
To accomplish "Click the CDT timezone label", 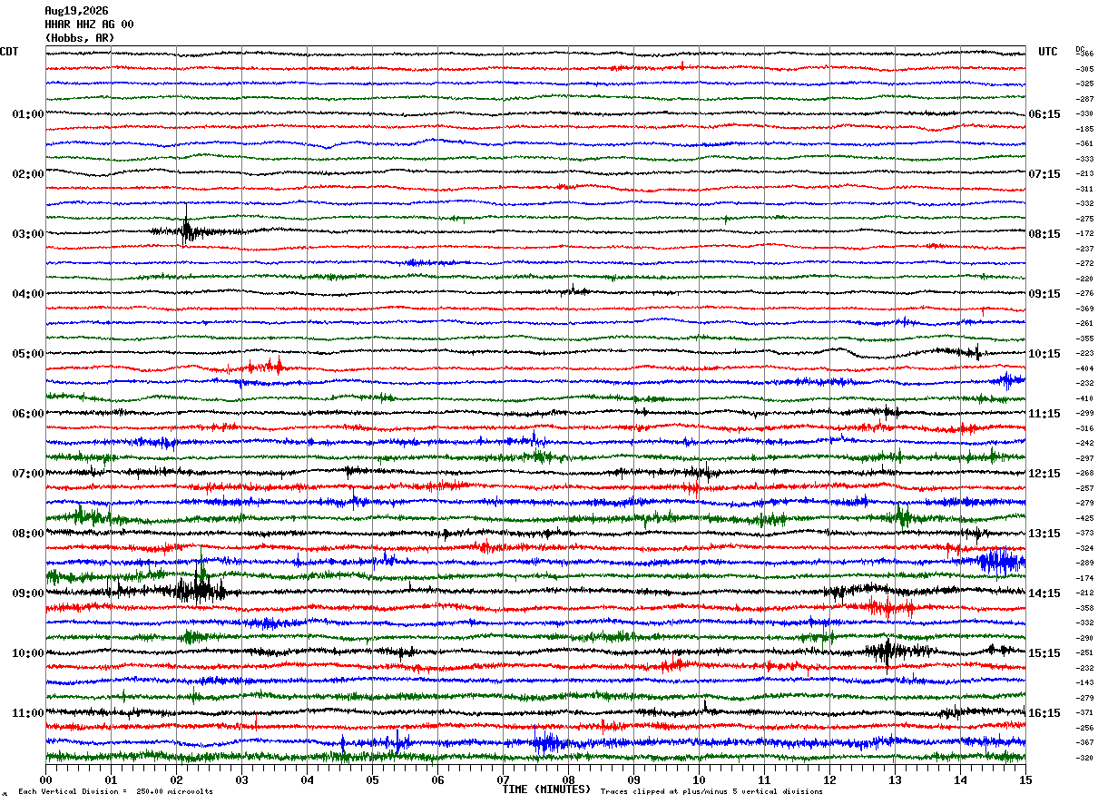I will [x=9, y=52].
